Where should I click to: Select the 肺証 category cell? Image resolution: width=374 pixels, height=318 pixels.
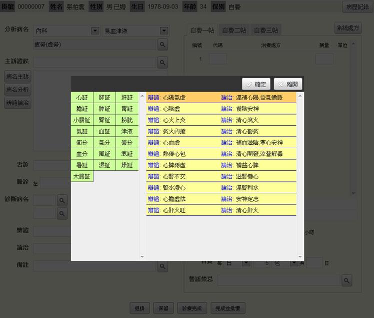click(x=104, y=98)
